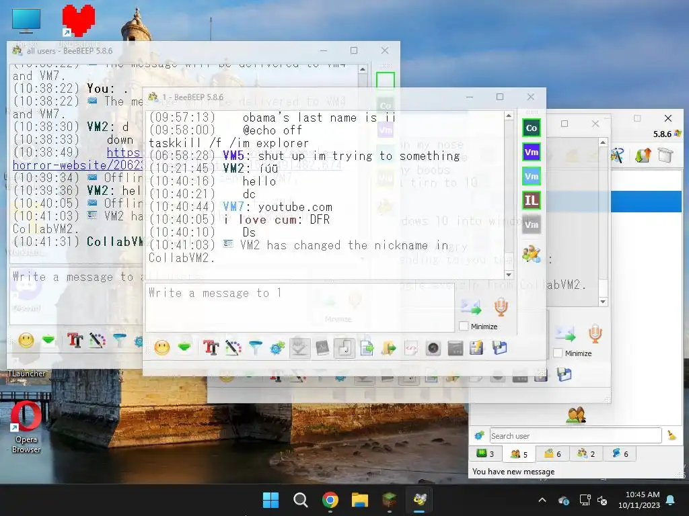
Task: Check Minimize checkbox in chat '1' window
Action: point(464,326)
